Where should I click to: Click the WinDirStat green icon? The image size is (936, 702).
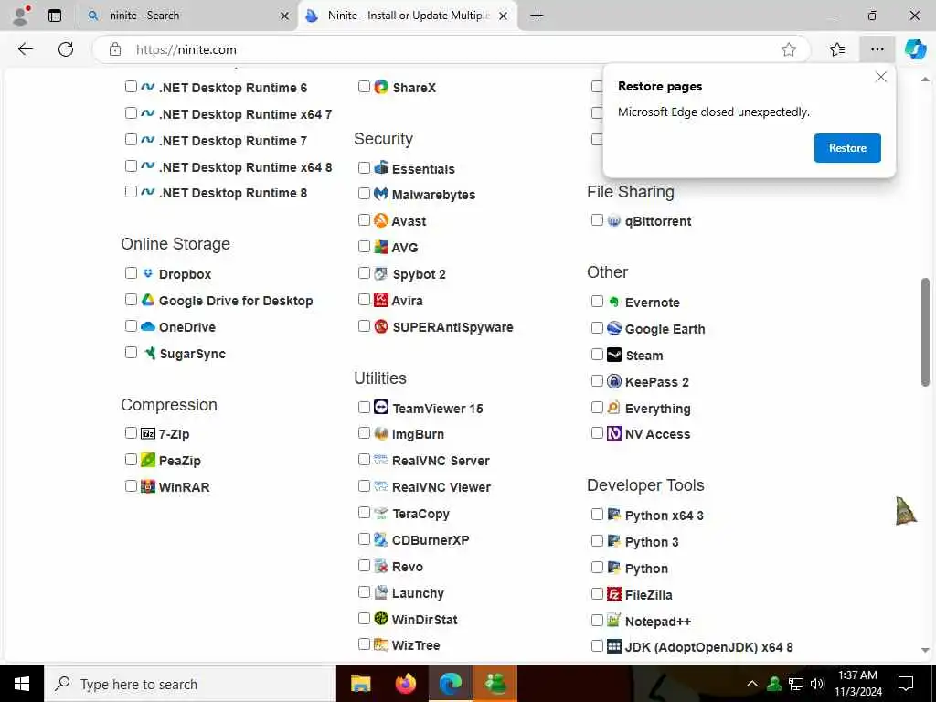(x=381, y=619)
